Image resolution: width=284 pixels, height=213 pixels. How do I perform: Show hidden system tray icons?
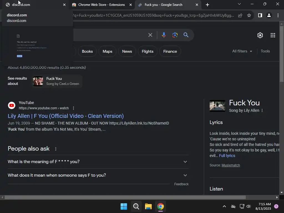click(x=224, y=206)
